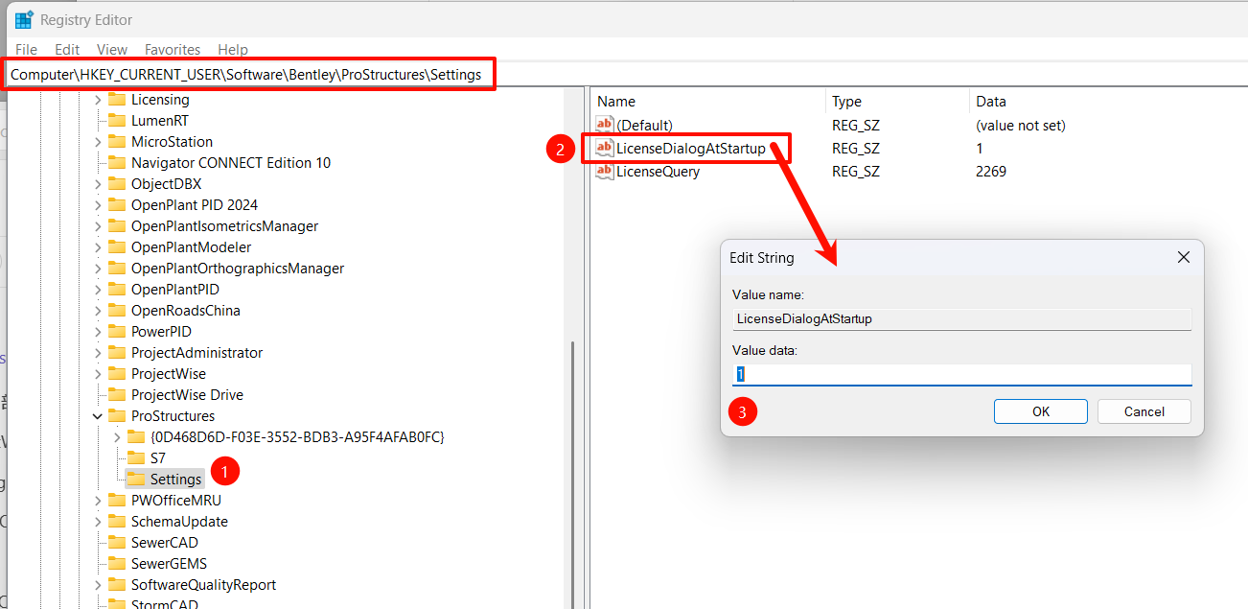The height and width of the screenshot is (609, 1248).
Task: Select the SewerGEMS folder icon
Action: (117, 564)
